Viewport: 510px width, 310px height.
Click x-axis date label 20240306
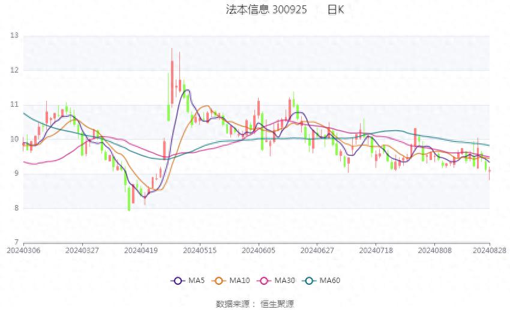click(x=23, y=251)
